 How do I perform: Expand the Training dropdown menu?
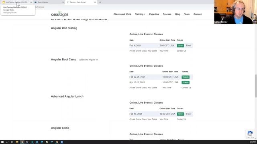pyautogui.click(x=140, y=14)
